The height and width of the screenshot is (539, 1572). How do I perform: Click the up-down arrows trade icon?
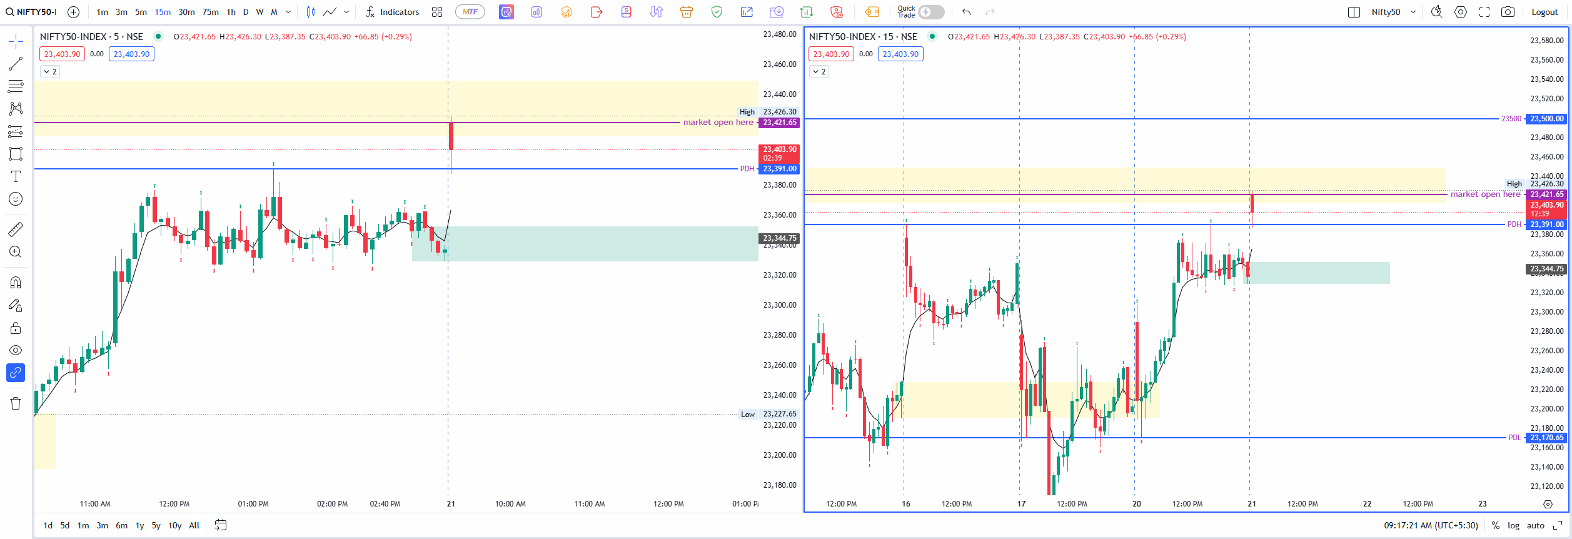656,12
